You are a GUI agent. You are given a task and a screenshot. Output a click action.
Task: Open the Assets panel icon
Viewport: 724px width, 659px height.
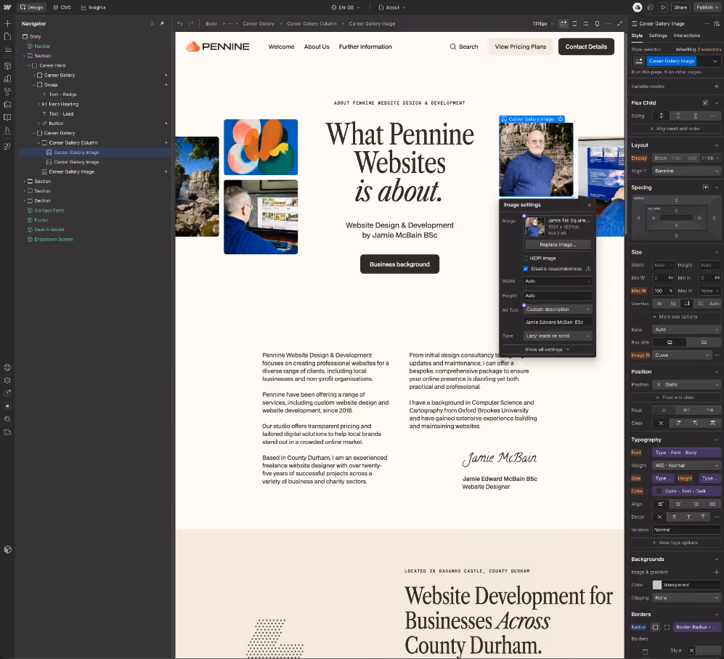tap(7, 105)
